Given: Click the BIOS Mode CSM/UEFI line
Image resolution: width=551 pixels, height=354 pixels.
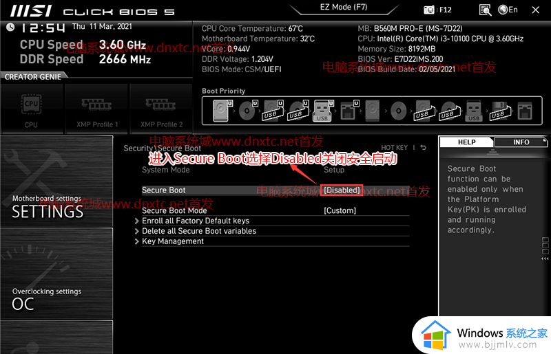Looking at the screenshot, I should tap(242, 69).
